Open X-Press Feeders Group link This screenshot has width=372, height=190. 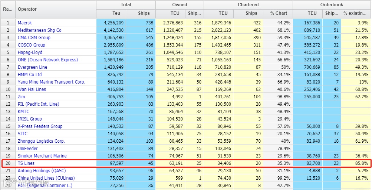pyautogui.click(x=40, y=126)
